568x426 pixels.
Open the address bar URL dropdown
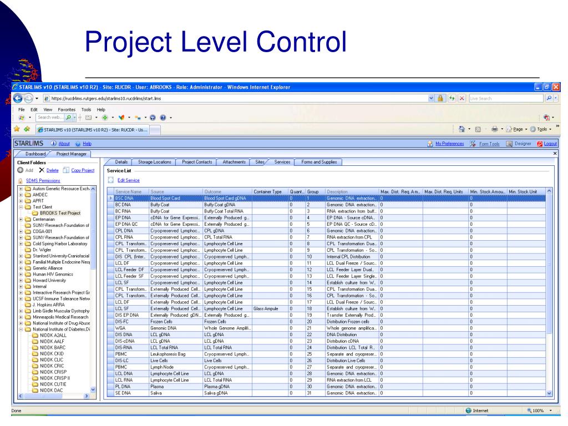point(430,98)
